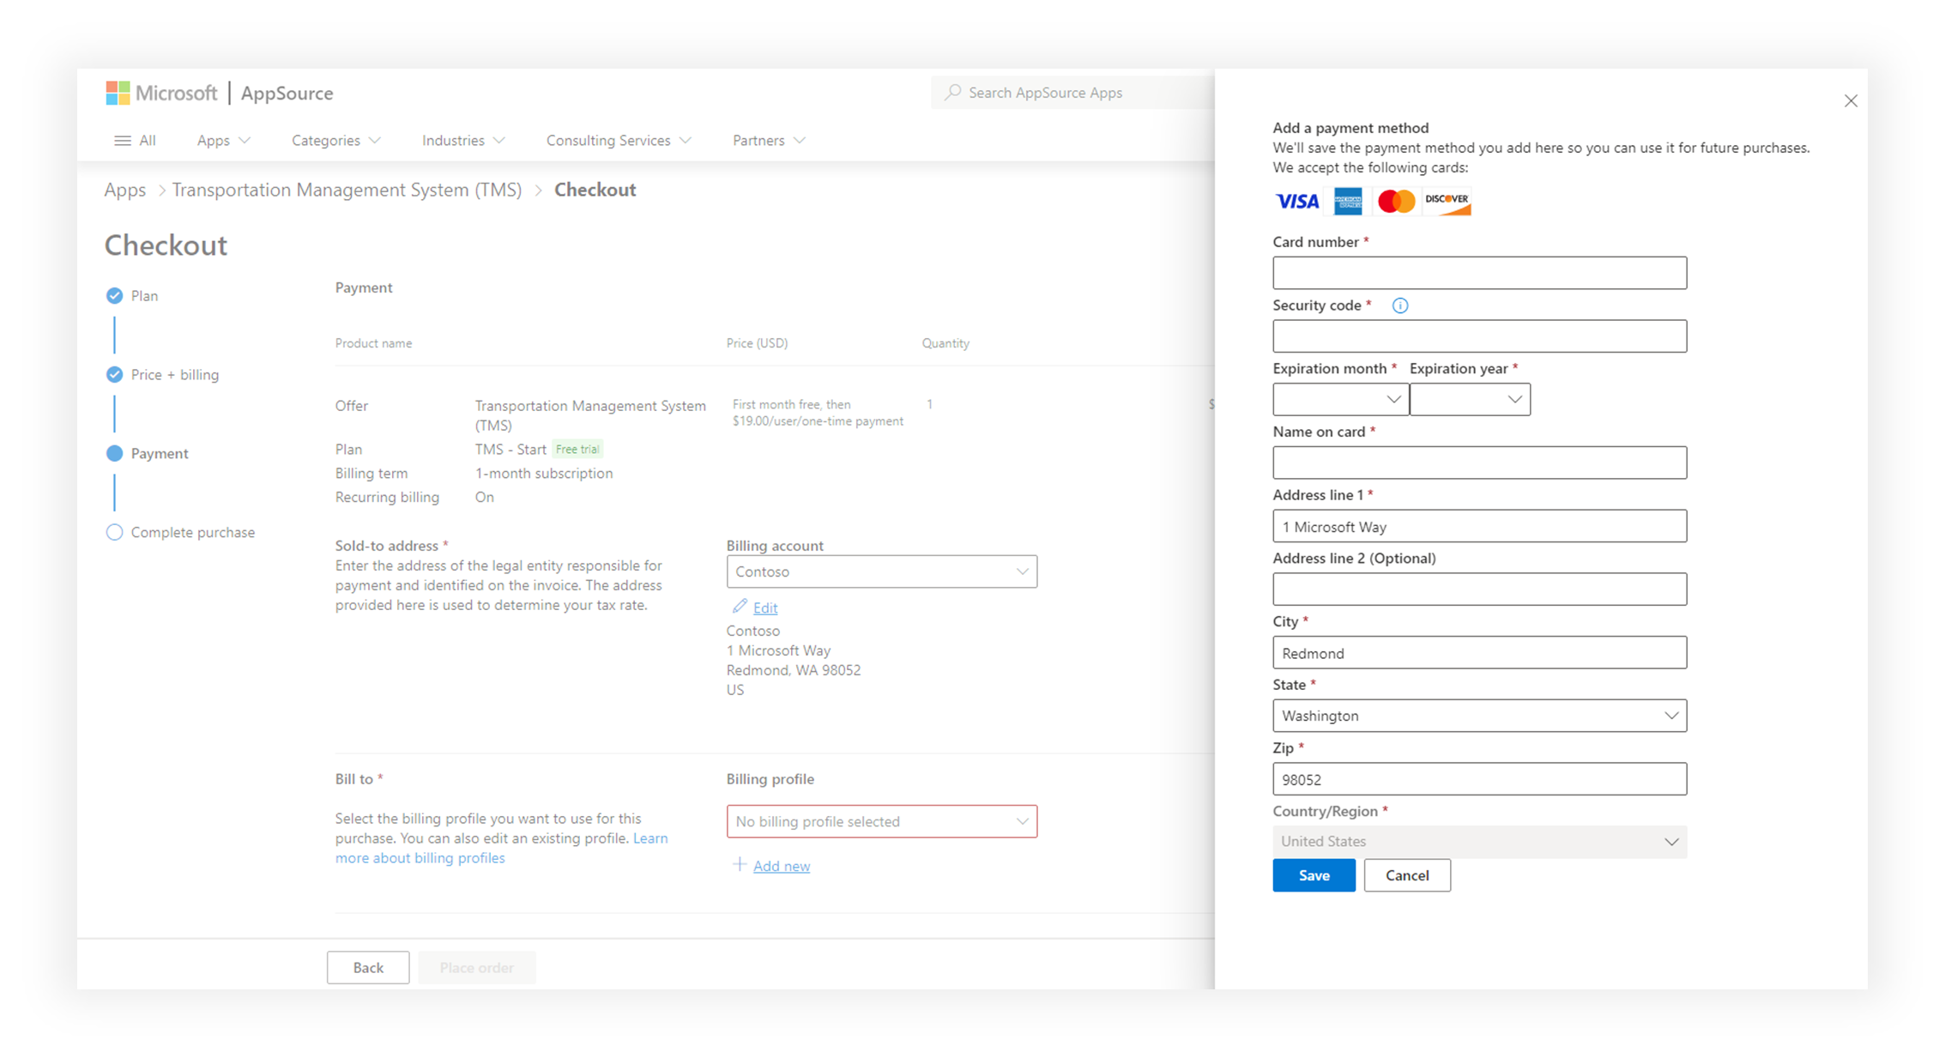Screen dimensions: 1945x1058
Task: Expand the State dropdown showing Washington
Action: pyautogui.click(x=1479, y=716)
